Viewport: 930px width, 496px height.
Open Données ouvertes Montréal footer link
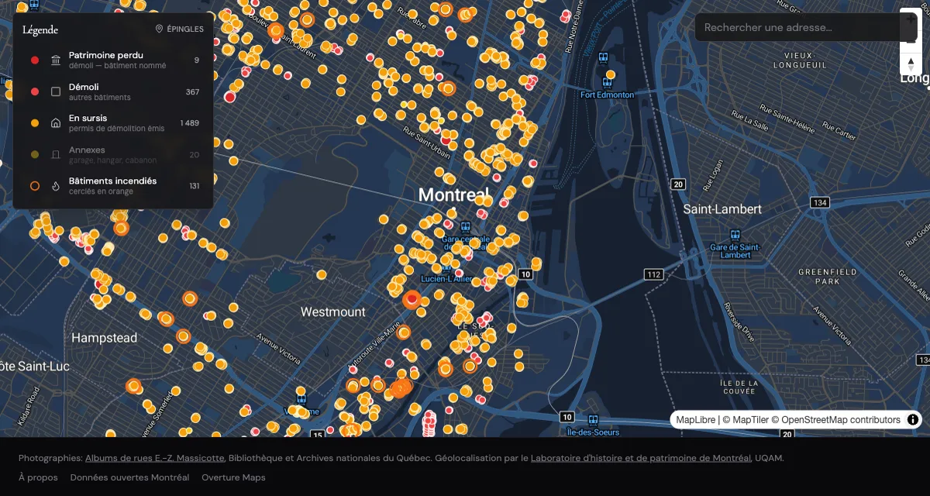(129, 477)
